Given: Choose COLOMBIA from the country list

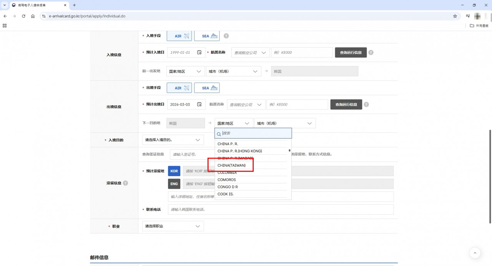Looking at the screenshot, I should [227, 173].
